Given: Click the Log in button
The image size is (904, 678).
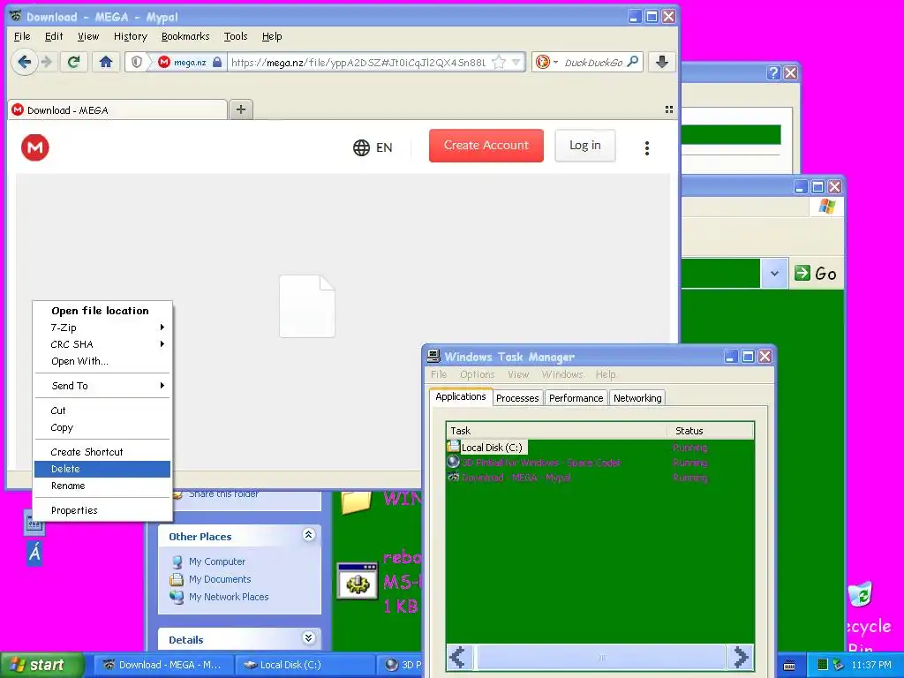Looking at the screenshot, I should 585,146.
